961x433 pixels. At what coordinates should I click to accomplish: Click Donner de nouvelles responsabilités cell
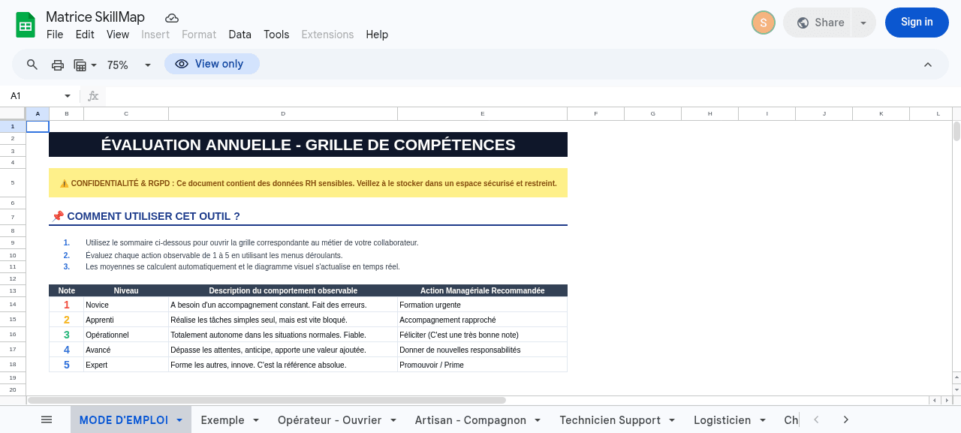coord(483,350)
